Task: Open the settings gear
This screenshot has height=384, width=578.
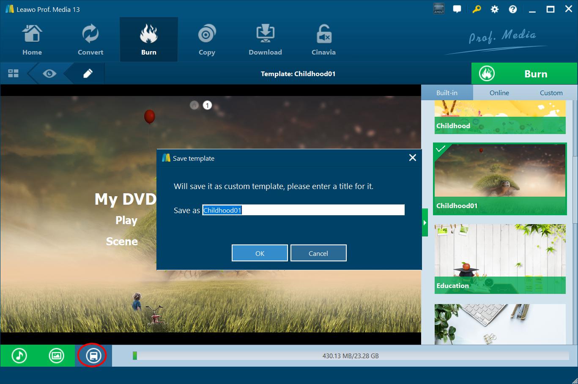Action: [x=495, y=9]
